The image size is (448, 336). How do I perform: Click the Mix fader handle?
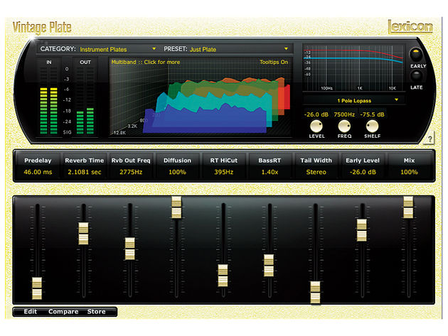coord(408,207)
